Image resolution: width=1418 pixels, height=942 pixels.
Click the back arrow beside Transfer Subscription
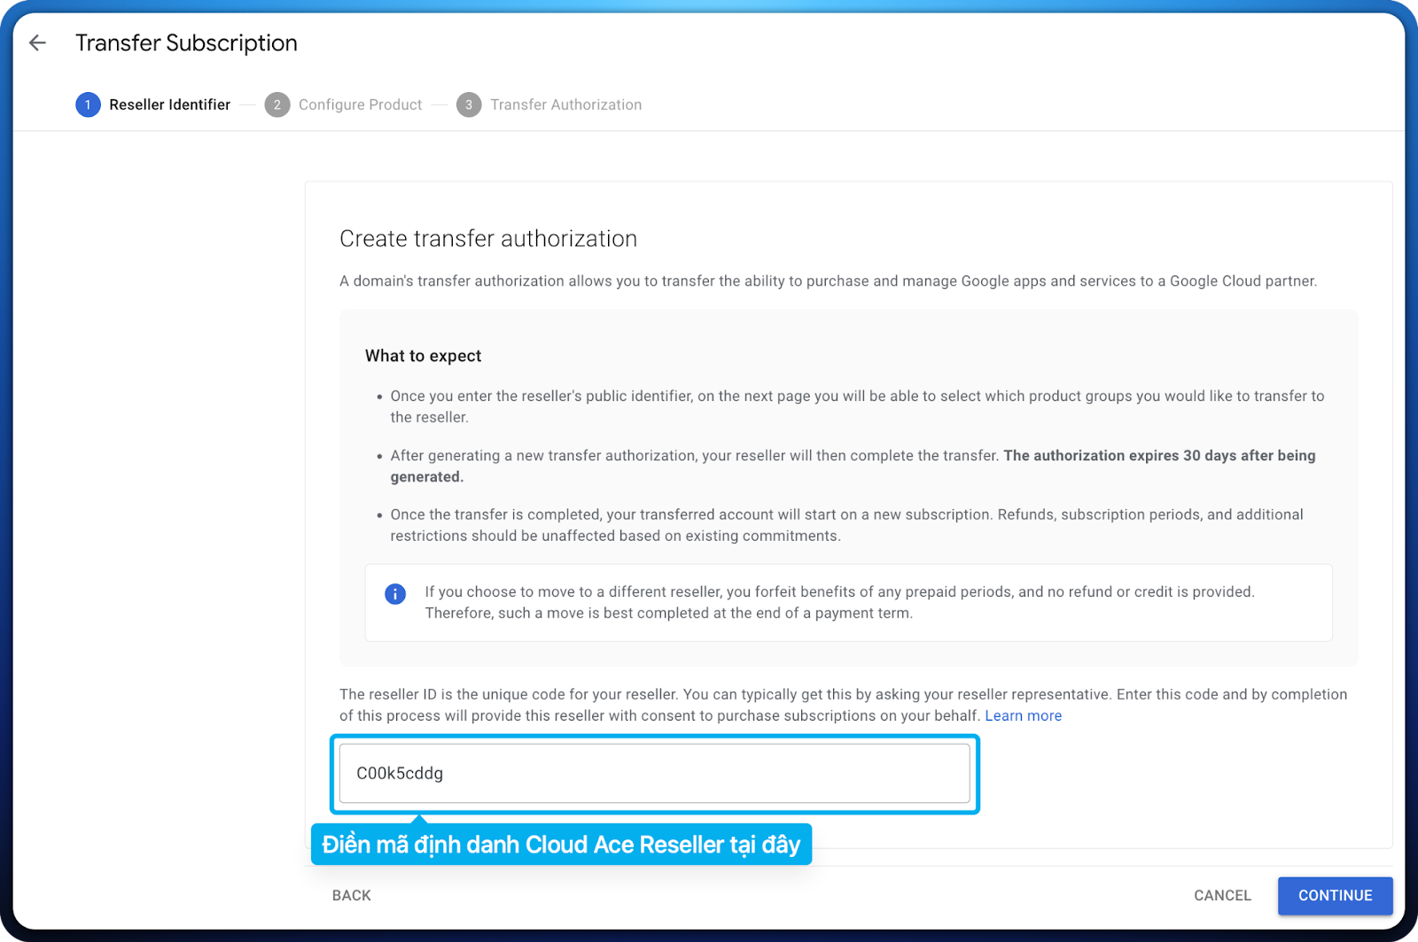(37, 42)
